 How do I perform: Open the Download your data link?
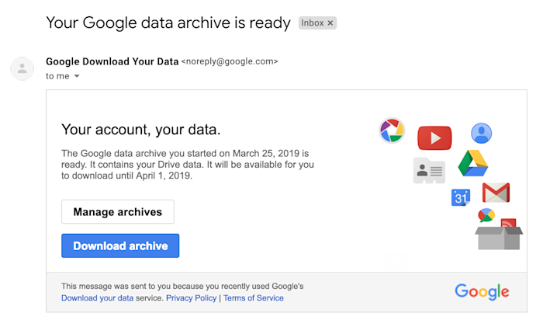[97, 298]
